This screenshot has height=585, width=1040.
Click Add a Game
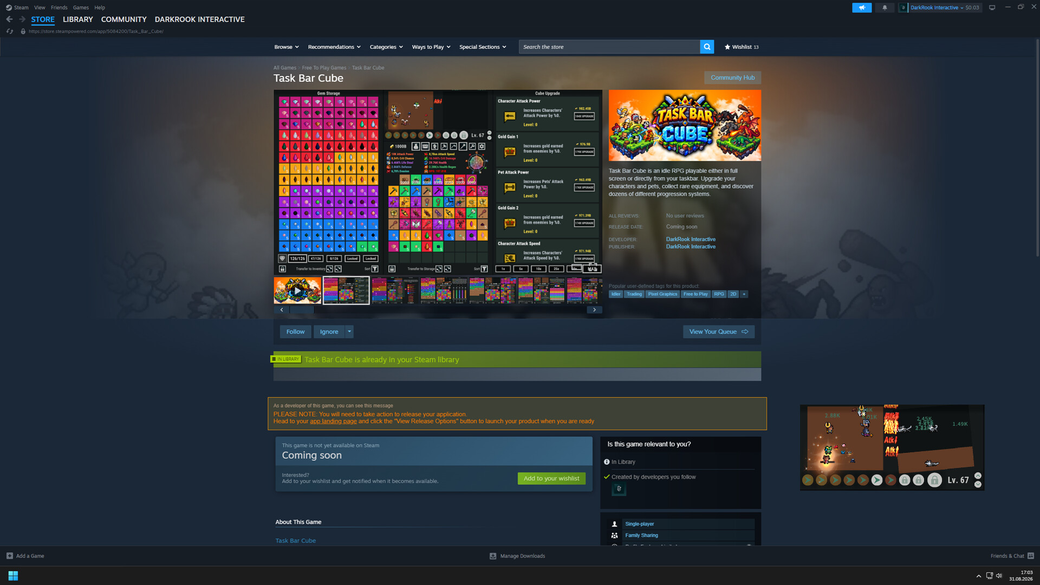coord(25,556)
